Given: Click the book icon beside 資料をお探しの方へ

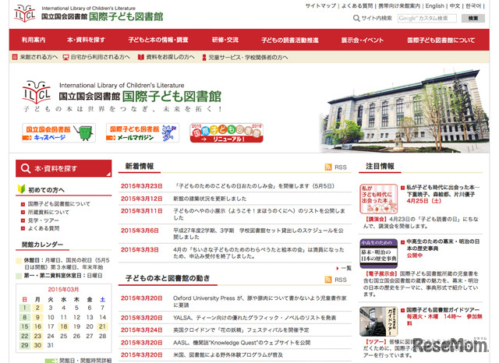Looking at the screenshot, I should (x=141, y=57).
